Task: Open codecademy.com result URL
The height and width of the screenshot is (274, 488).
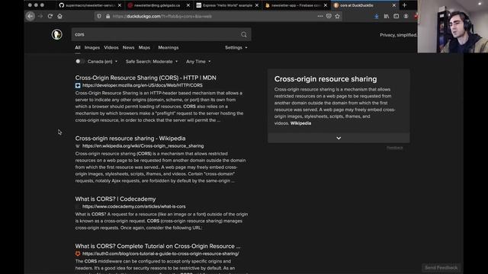Action: 134,206
